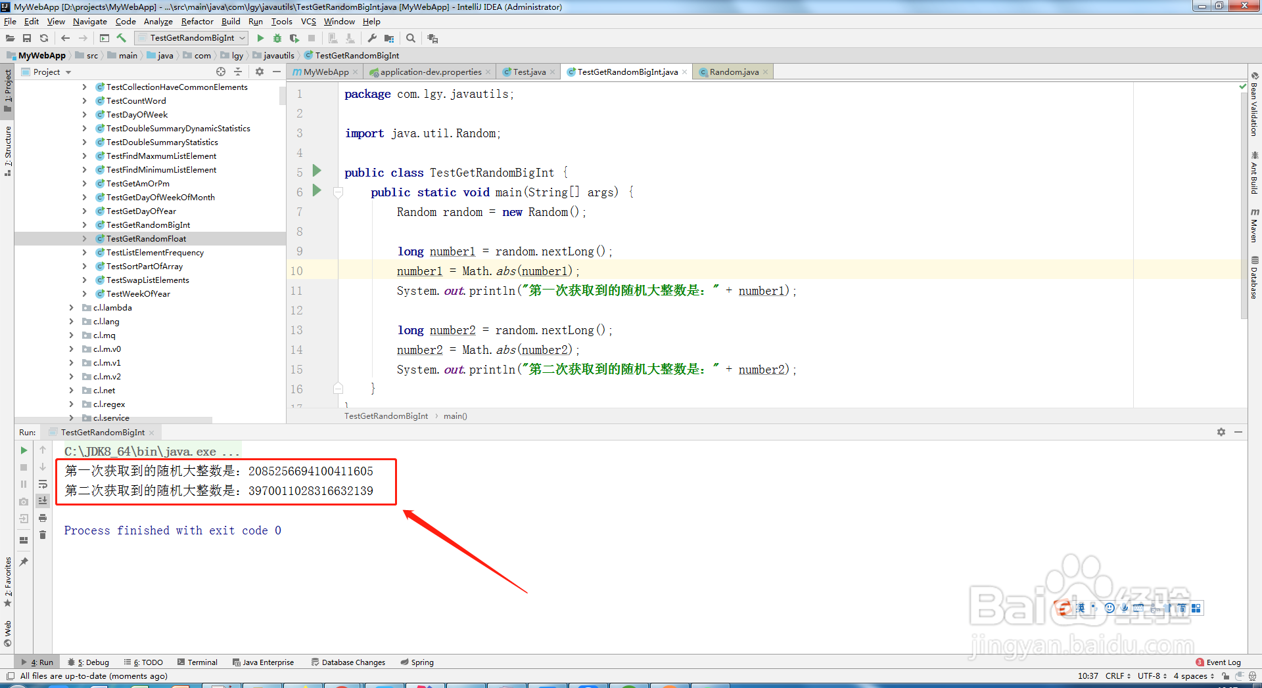Build the project with the green hammer icon
The width and height of the screenshot is (1262, 688).
[x=122, y=38]
